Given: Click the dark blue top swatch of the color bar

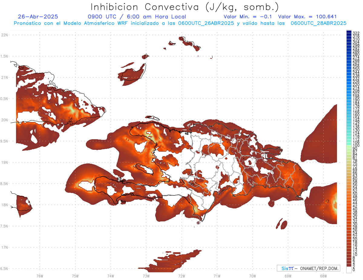Looking at the screenshot, I should 349,32.
